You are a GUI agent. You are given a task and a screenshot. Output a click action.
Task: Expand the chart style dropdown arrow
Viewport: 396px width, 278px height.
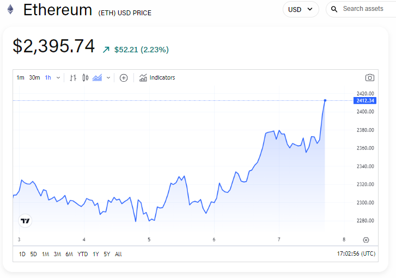tap(108, 78)
